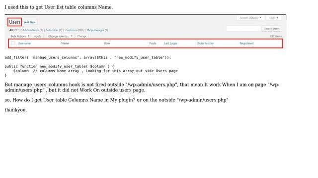Click the Users page heading
Viewport: 318px width, 178px height.
[x=14, y=22]
